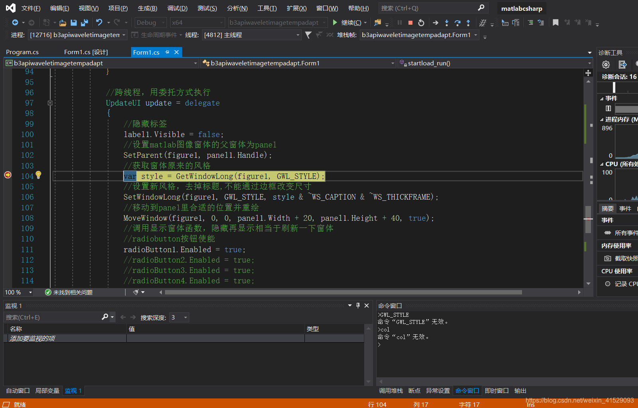Viewport: 638px width, 408px height.
Task: Open the 搜索深度 dropdown
Action: pyautogui.click(x=179, y=318)
